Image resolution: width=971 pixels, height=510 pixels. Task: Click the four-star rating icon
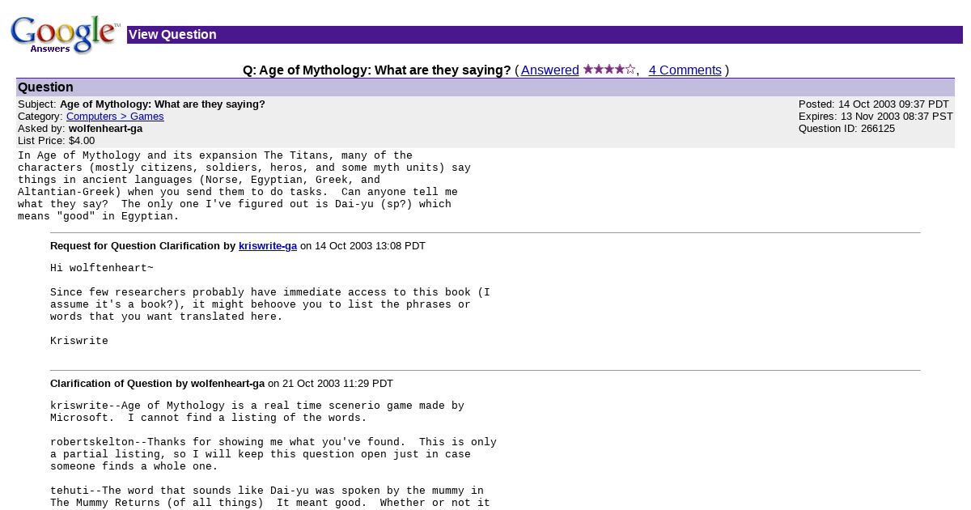[x=609, y=70]
